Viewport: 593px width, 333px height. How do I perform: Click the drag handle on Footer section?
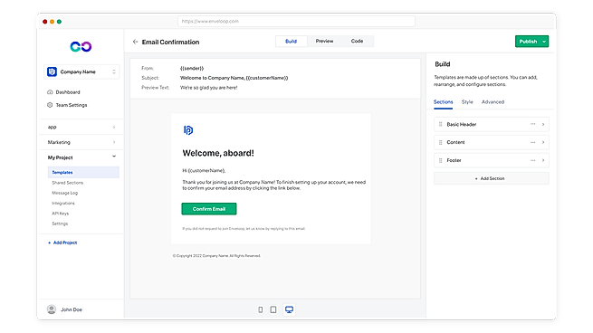[x=440, y=160]
